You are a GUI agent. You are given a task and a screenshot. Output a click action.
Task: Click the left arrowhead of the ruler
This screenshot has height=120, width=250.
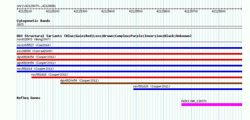pyautogui.click(x=17, y=9)
